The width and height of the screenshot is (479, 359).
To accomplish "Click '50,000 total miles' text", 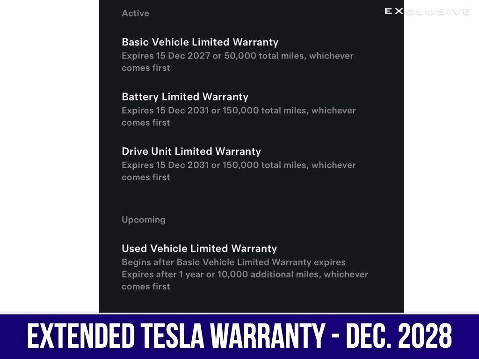I will point(265,56).
